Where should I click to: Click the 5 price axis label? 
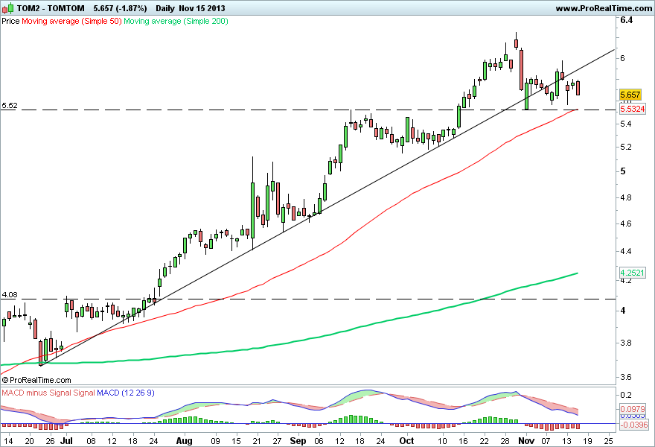tap(623, 171)
